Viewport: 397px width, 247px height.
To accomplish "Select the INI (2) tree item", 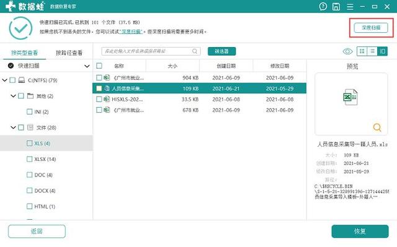I will 42,111.
